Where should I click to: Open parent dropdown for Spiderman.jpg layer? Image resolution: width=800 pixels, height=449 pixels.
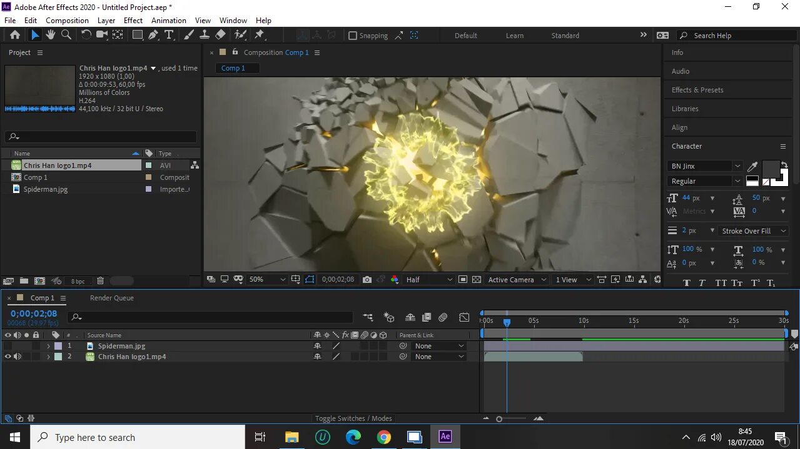click(x=440, y=346)
